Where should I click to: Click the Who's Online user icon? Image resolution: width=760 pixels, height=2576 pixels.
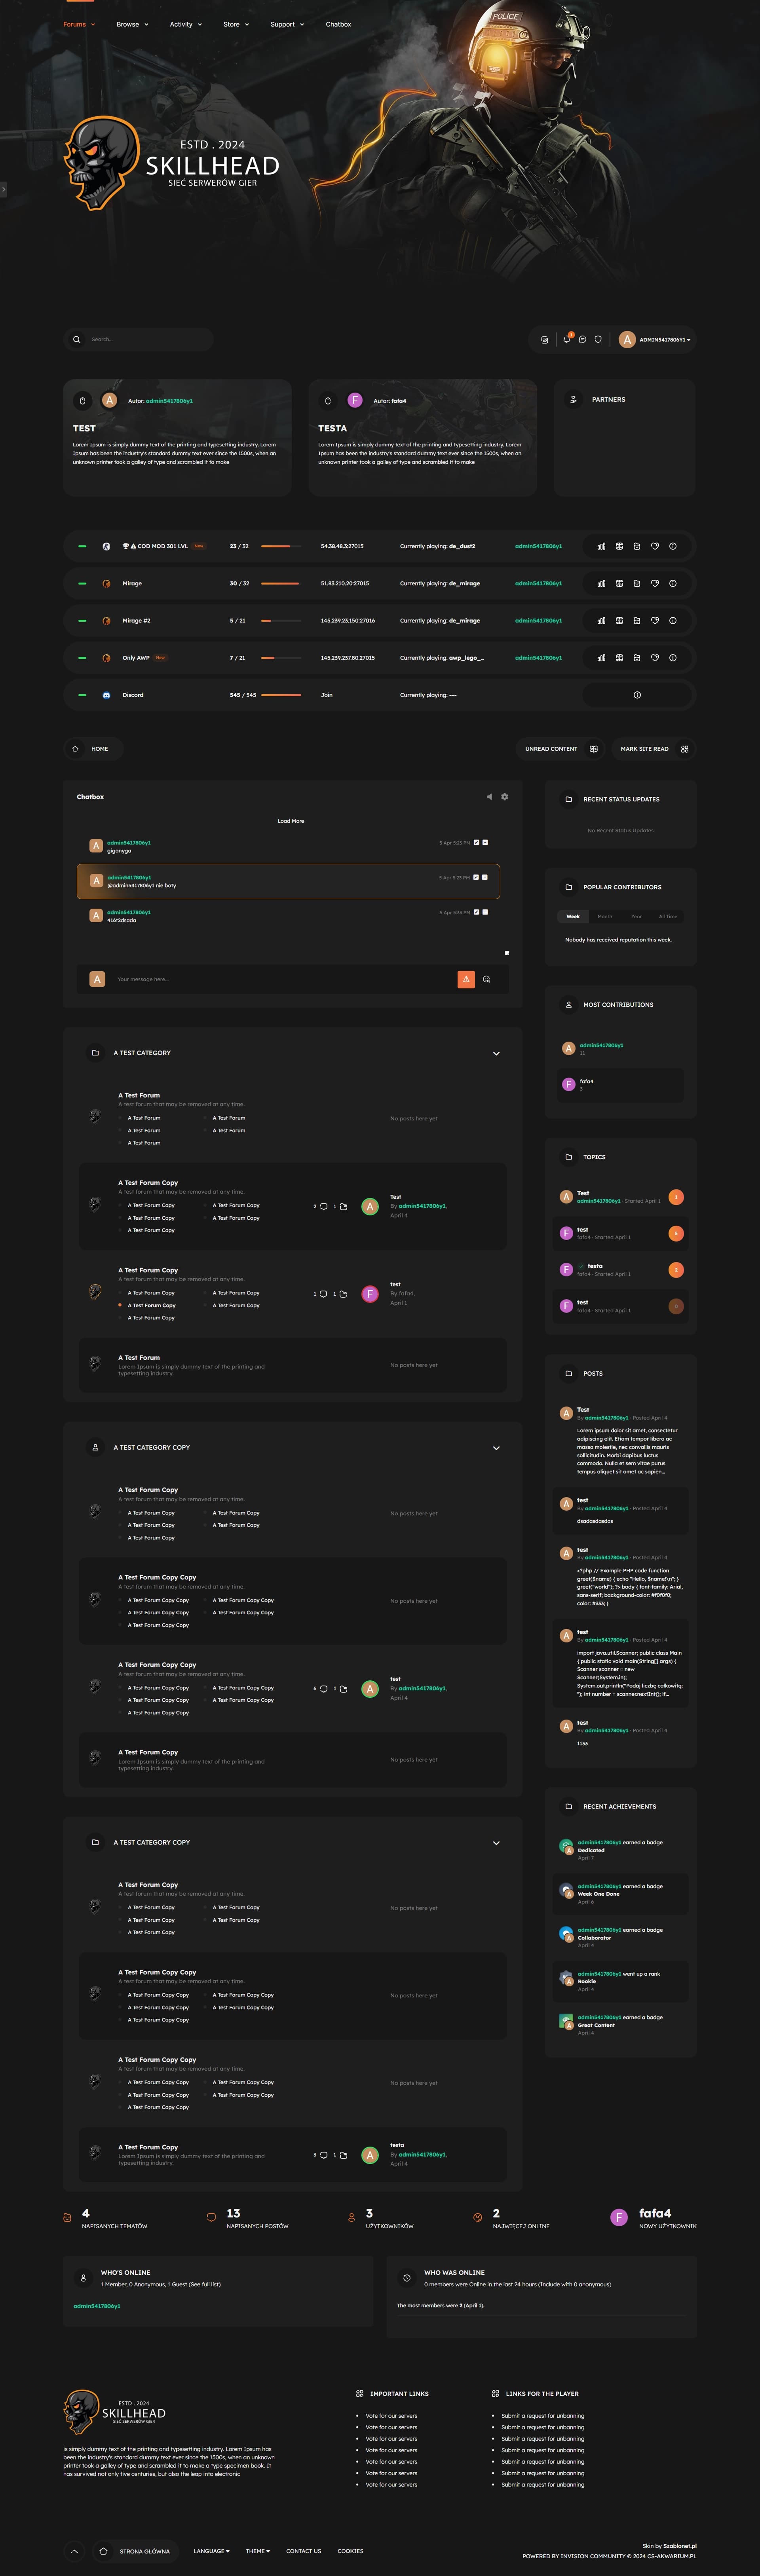coord(83,2278)
